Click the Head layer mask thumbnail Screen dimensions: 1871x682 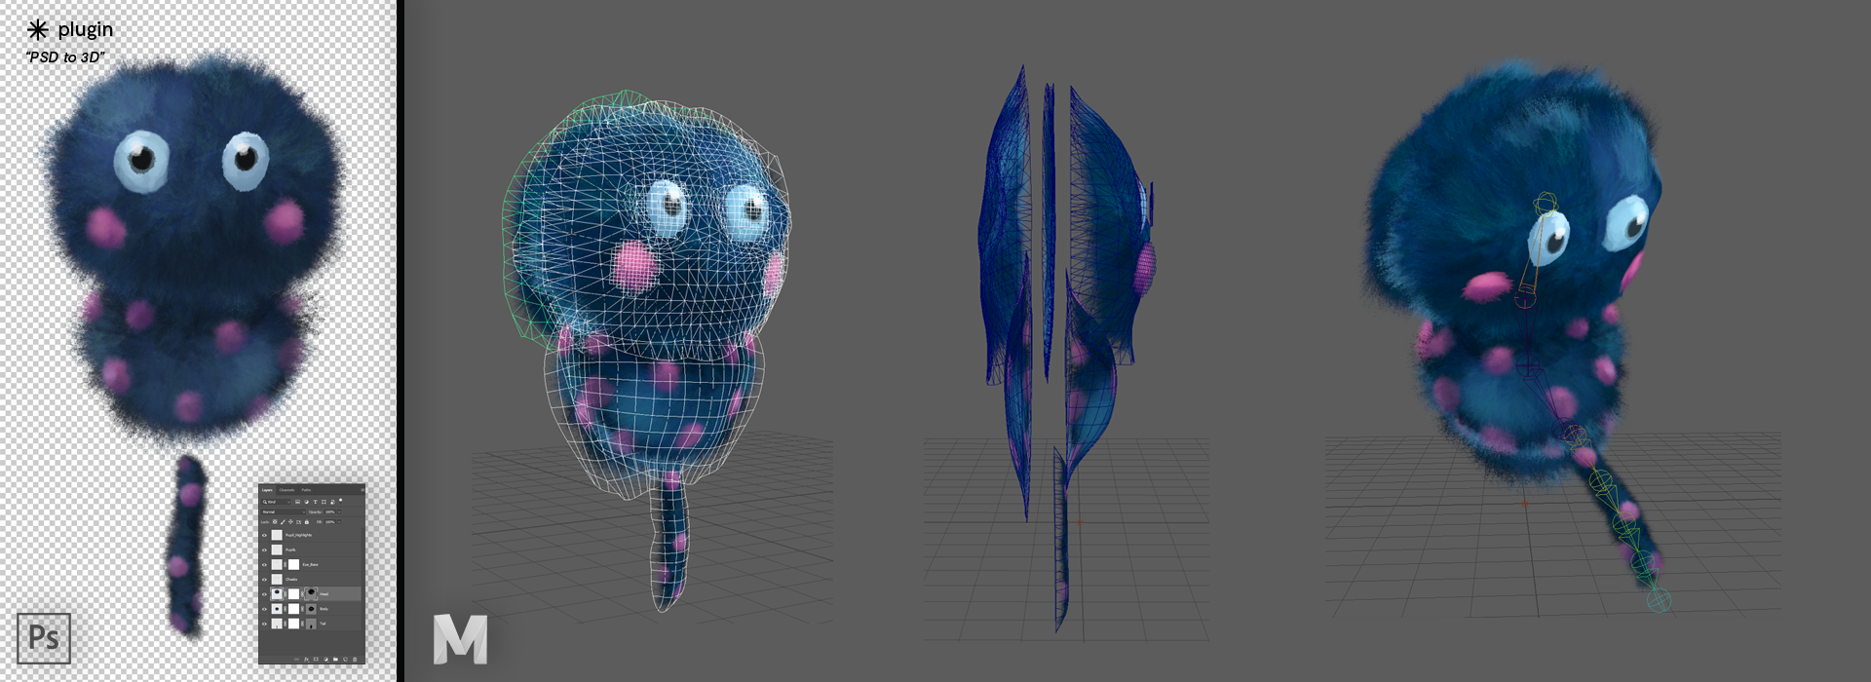coord(311,593)
